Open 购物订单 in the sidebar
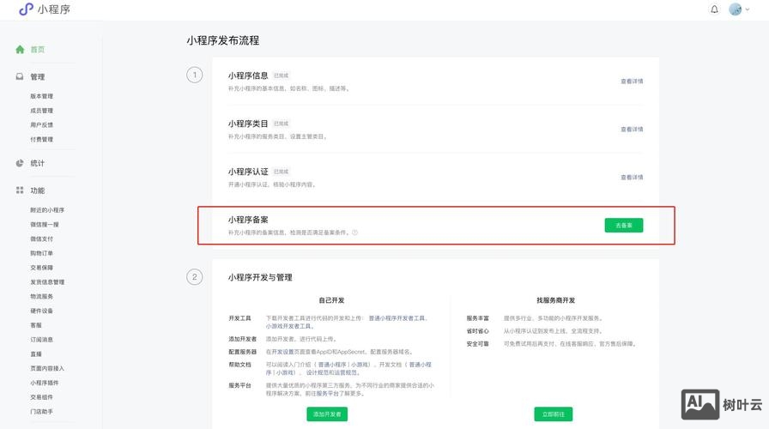Viewport: 769px width, 429px height. (42, 253)
